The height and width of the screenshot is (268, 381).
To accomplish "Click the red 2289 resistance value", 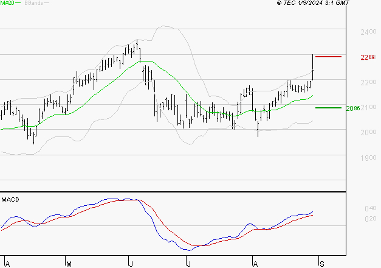I will [368, 57].
